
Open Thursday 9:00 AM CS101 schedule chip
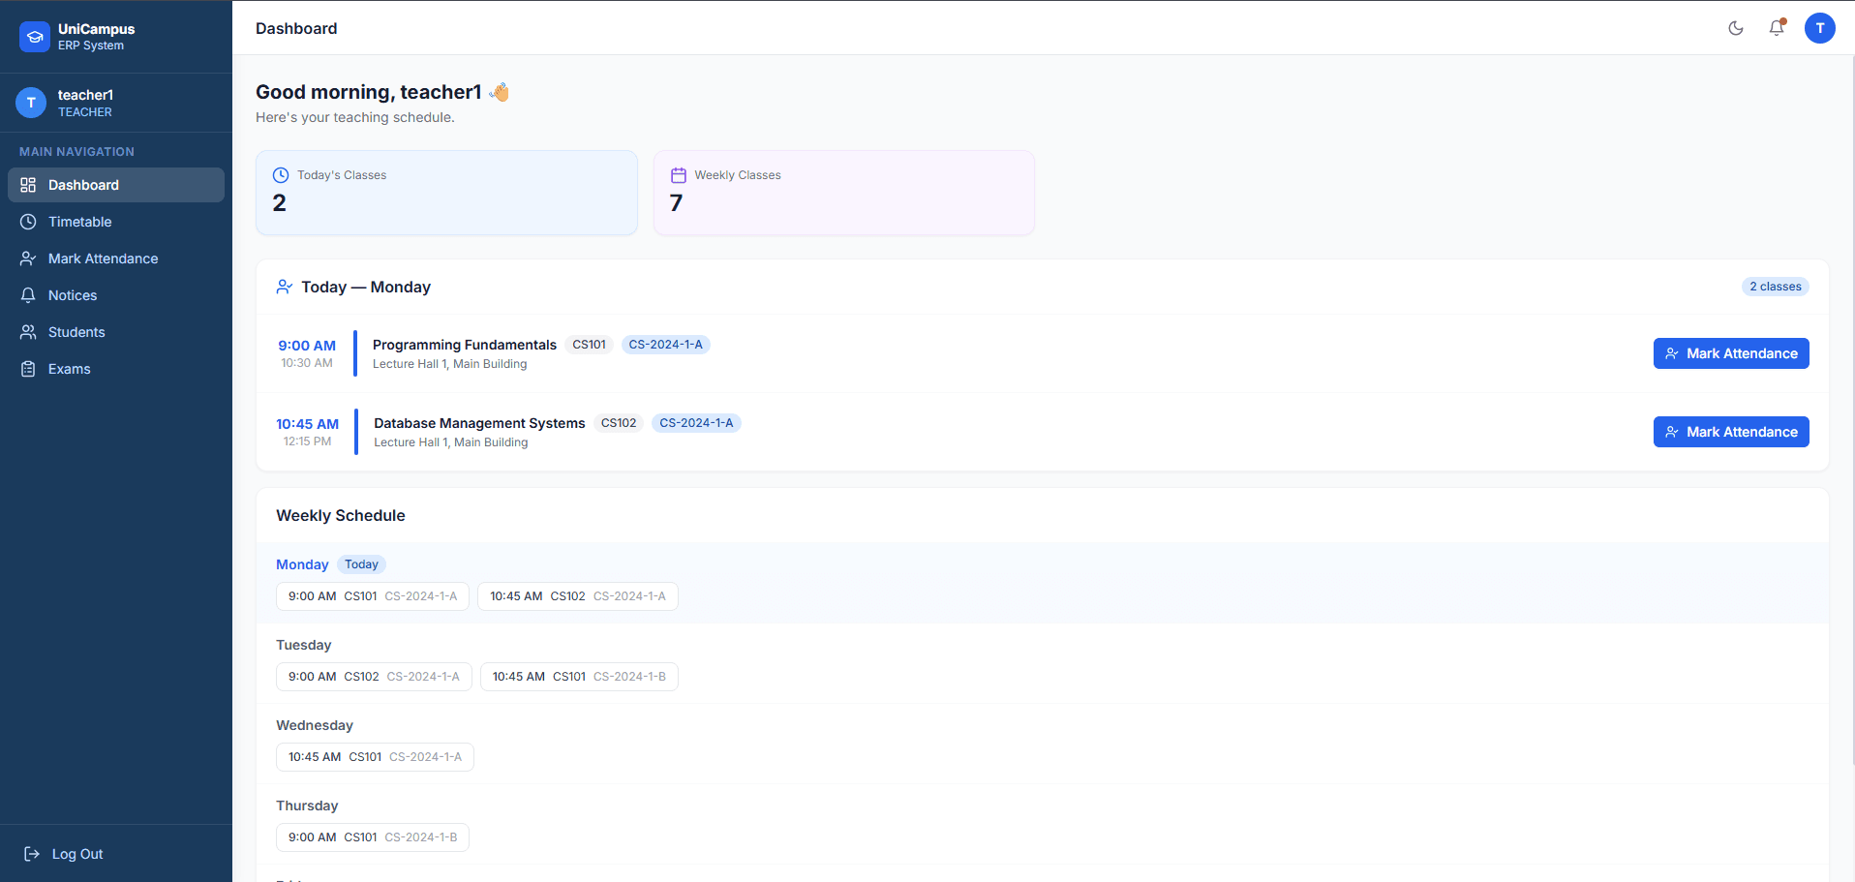373,837
